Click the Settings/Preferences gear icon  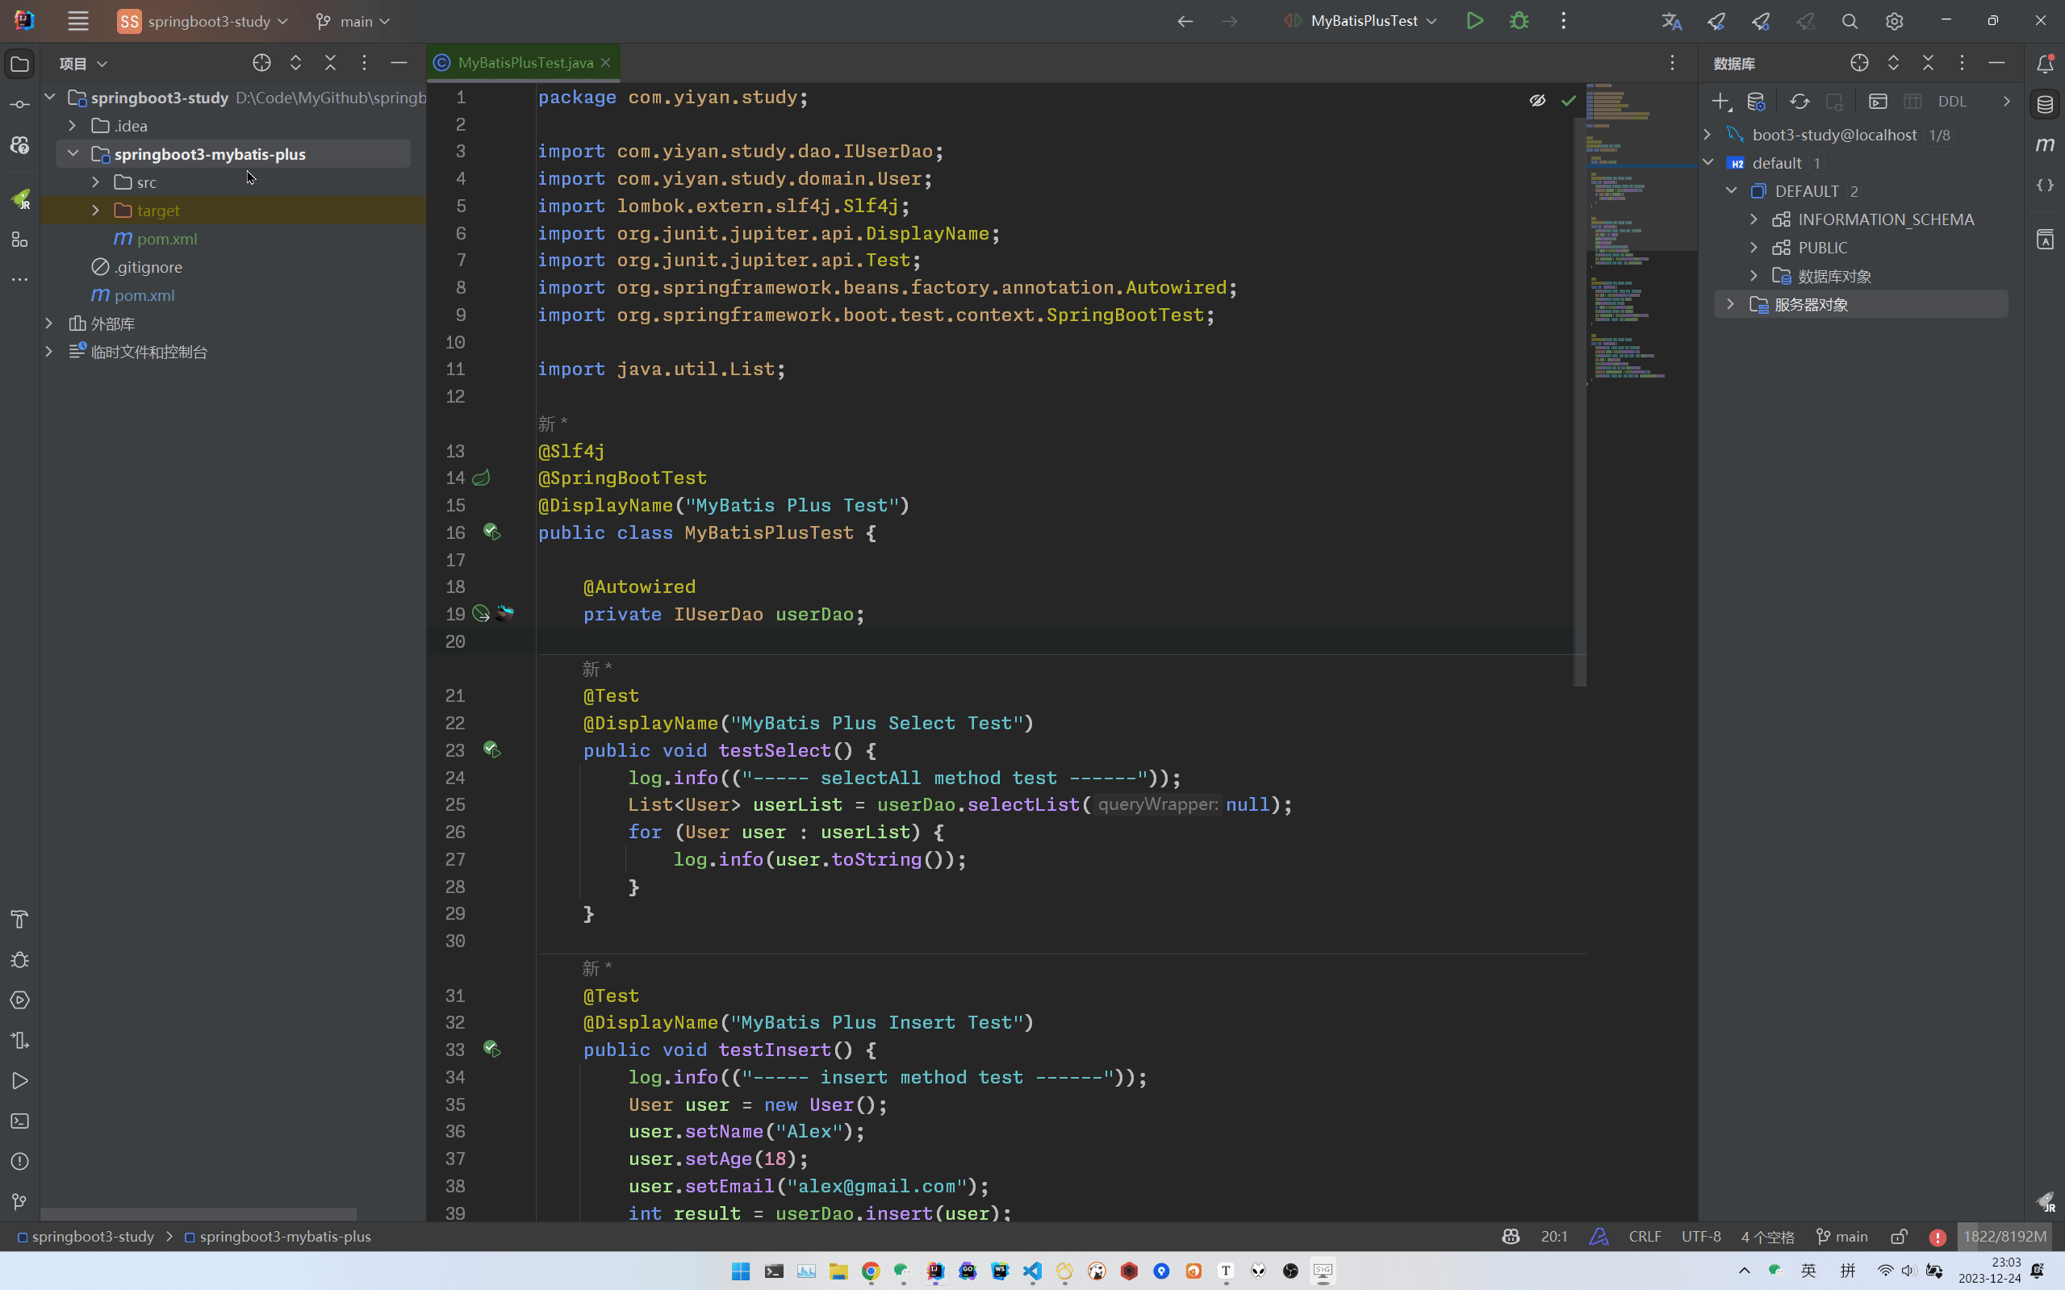point(1894,21)
